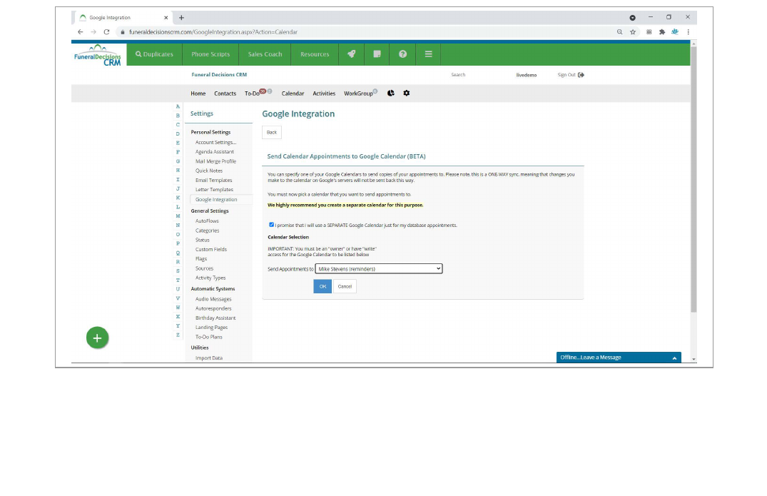Click the settings gear icon
This screenshot has width=767, height=496.
point(407,93)
